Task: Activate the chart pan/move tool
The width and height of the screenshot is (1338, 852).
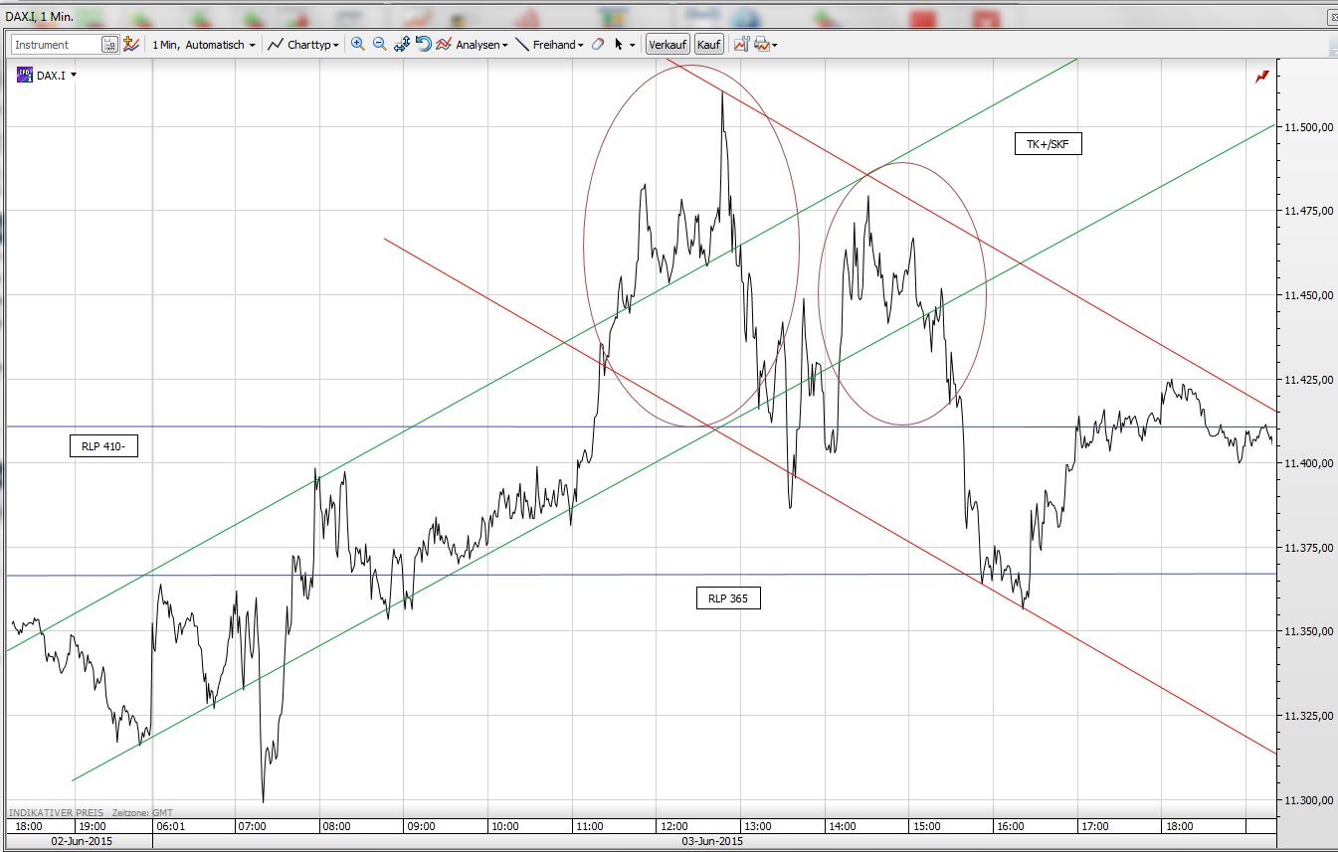Action: [x=401, y=44]
